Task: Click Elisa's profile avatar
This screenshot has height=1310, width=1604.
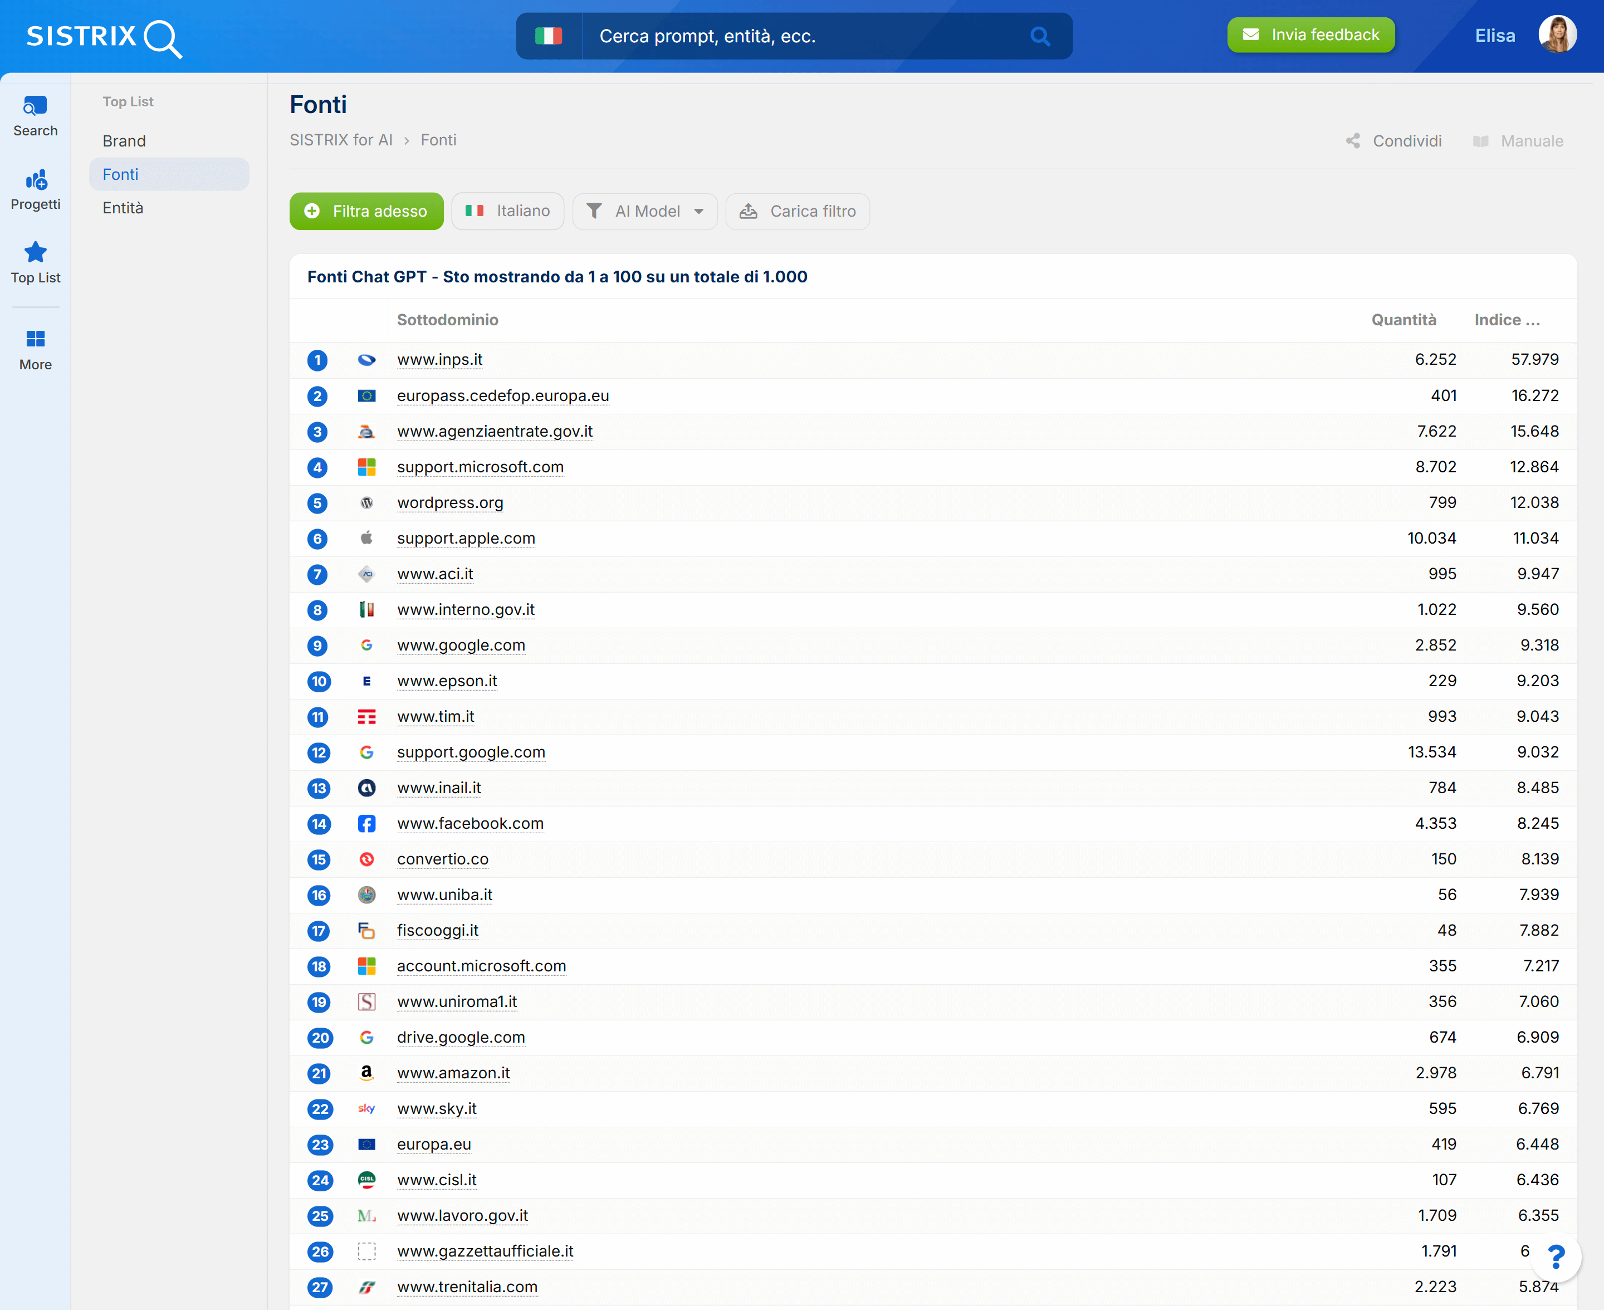Action: tap(1557, 35)
